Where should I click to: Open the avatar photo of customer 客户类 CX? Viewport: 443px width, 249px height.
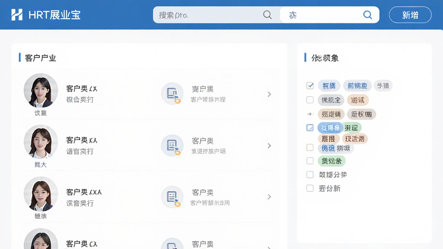[41, 239]
